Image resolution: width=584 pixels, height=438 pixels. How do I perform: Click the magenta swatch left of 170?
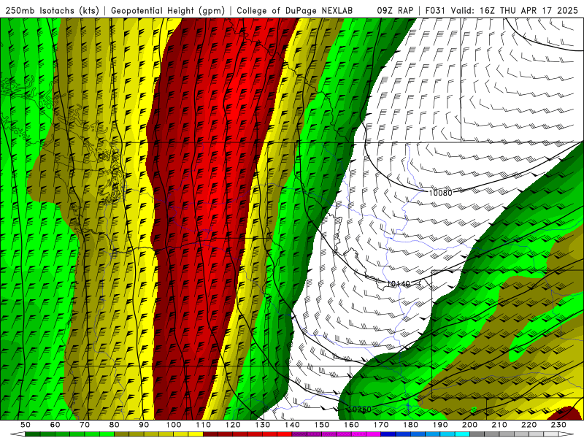pyautogui.click(x=373, y=434)
